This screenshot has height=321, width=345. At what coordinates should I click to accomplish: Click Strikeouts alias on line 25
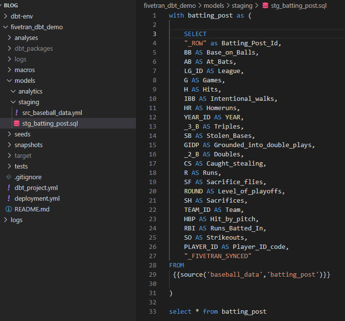point(225,238)
